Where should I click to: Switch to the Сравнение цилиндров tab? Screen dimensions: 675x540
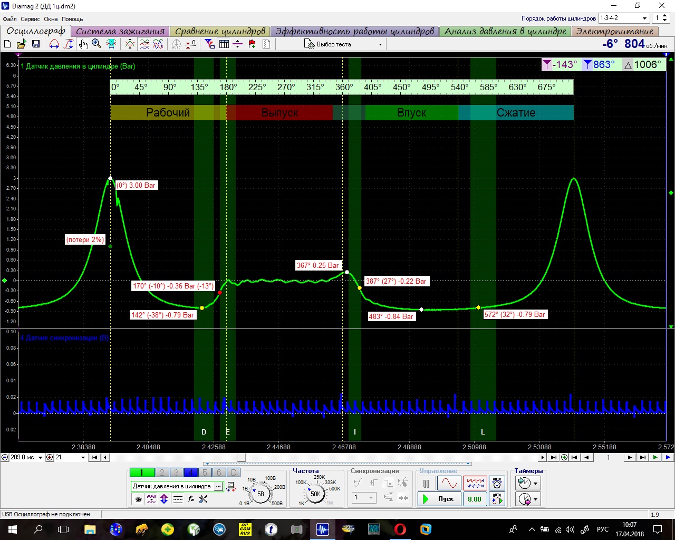click(x=220, y=31)
